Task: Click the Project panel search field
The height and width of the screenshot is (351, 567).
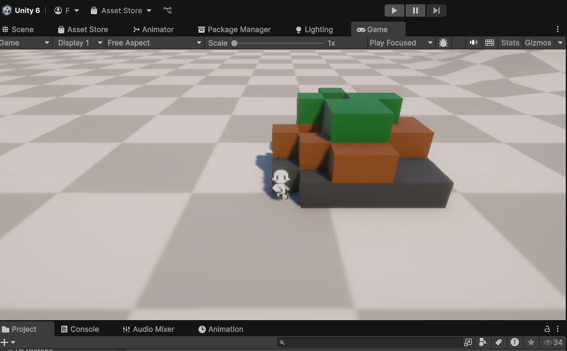Action: [371, 342]
